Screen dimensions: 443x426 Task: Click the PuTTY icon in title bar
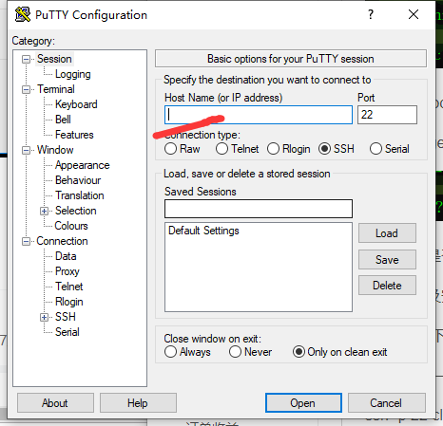23,14
